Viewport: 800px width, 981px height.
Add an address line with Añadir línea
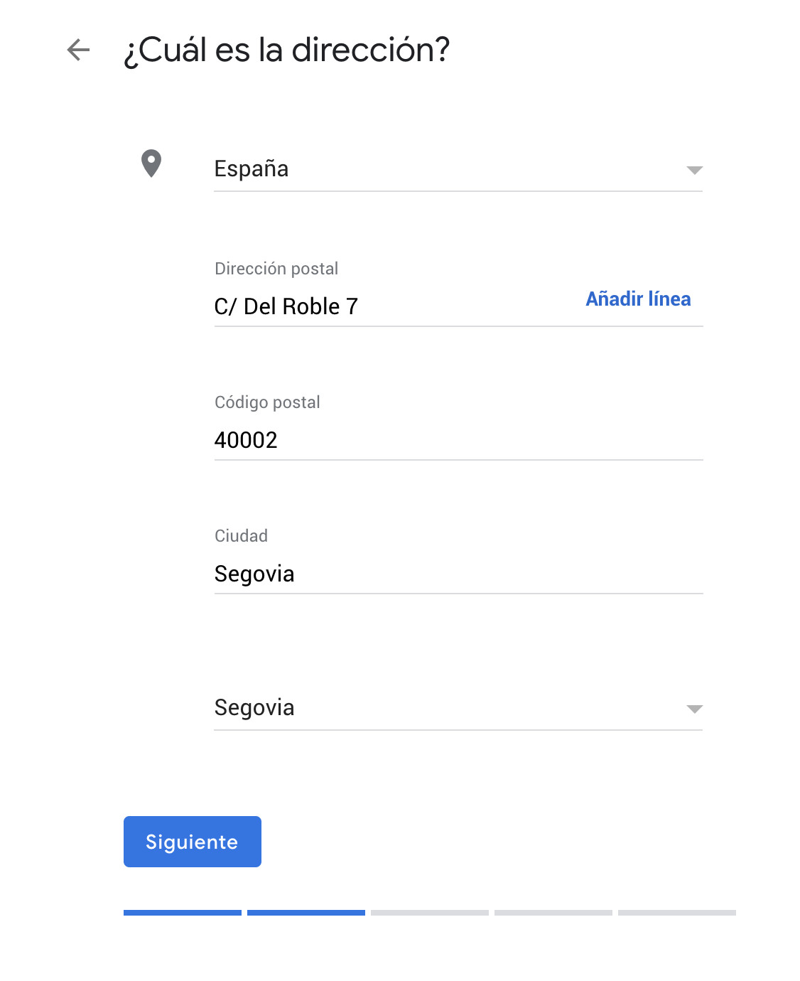[x=638, y=299]
